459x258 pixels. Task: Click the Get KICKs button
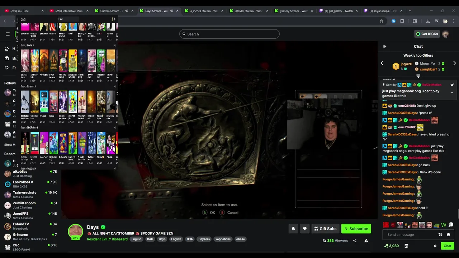click(427, 34)
